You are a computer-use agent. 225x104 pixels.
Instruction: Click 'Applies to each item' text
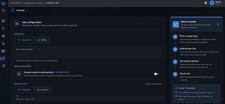click(x=154, y=84)
